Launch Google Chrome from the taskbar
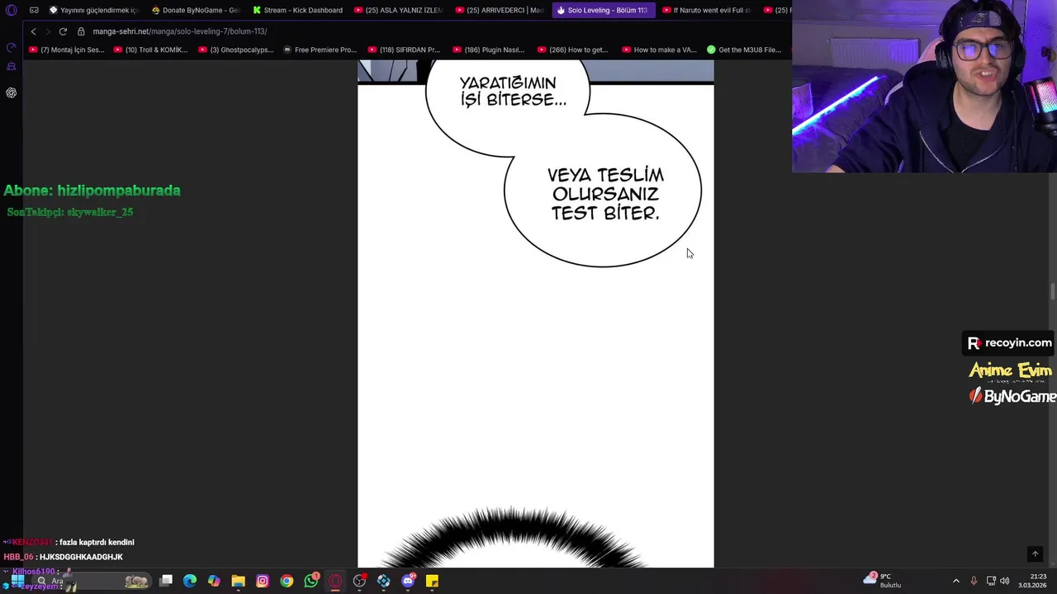 [287, 581]
